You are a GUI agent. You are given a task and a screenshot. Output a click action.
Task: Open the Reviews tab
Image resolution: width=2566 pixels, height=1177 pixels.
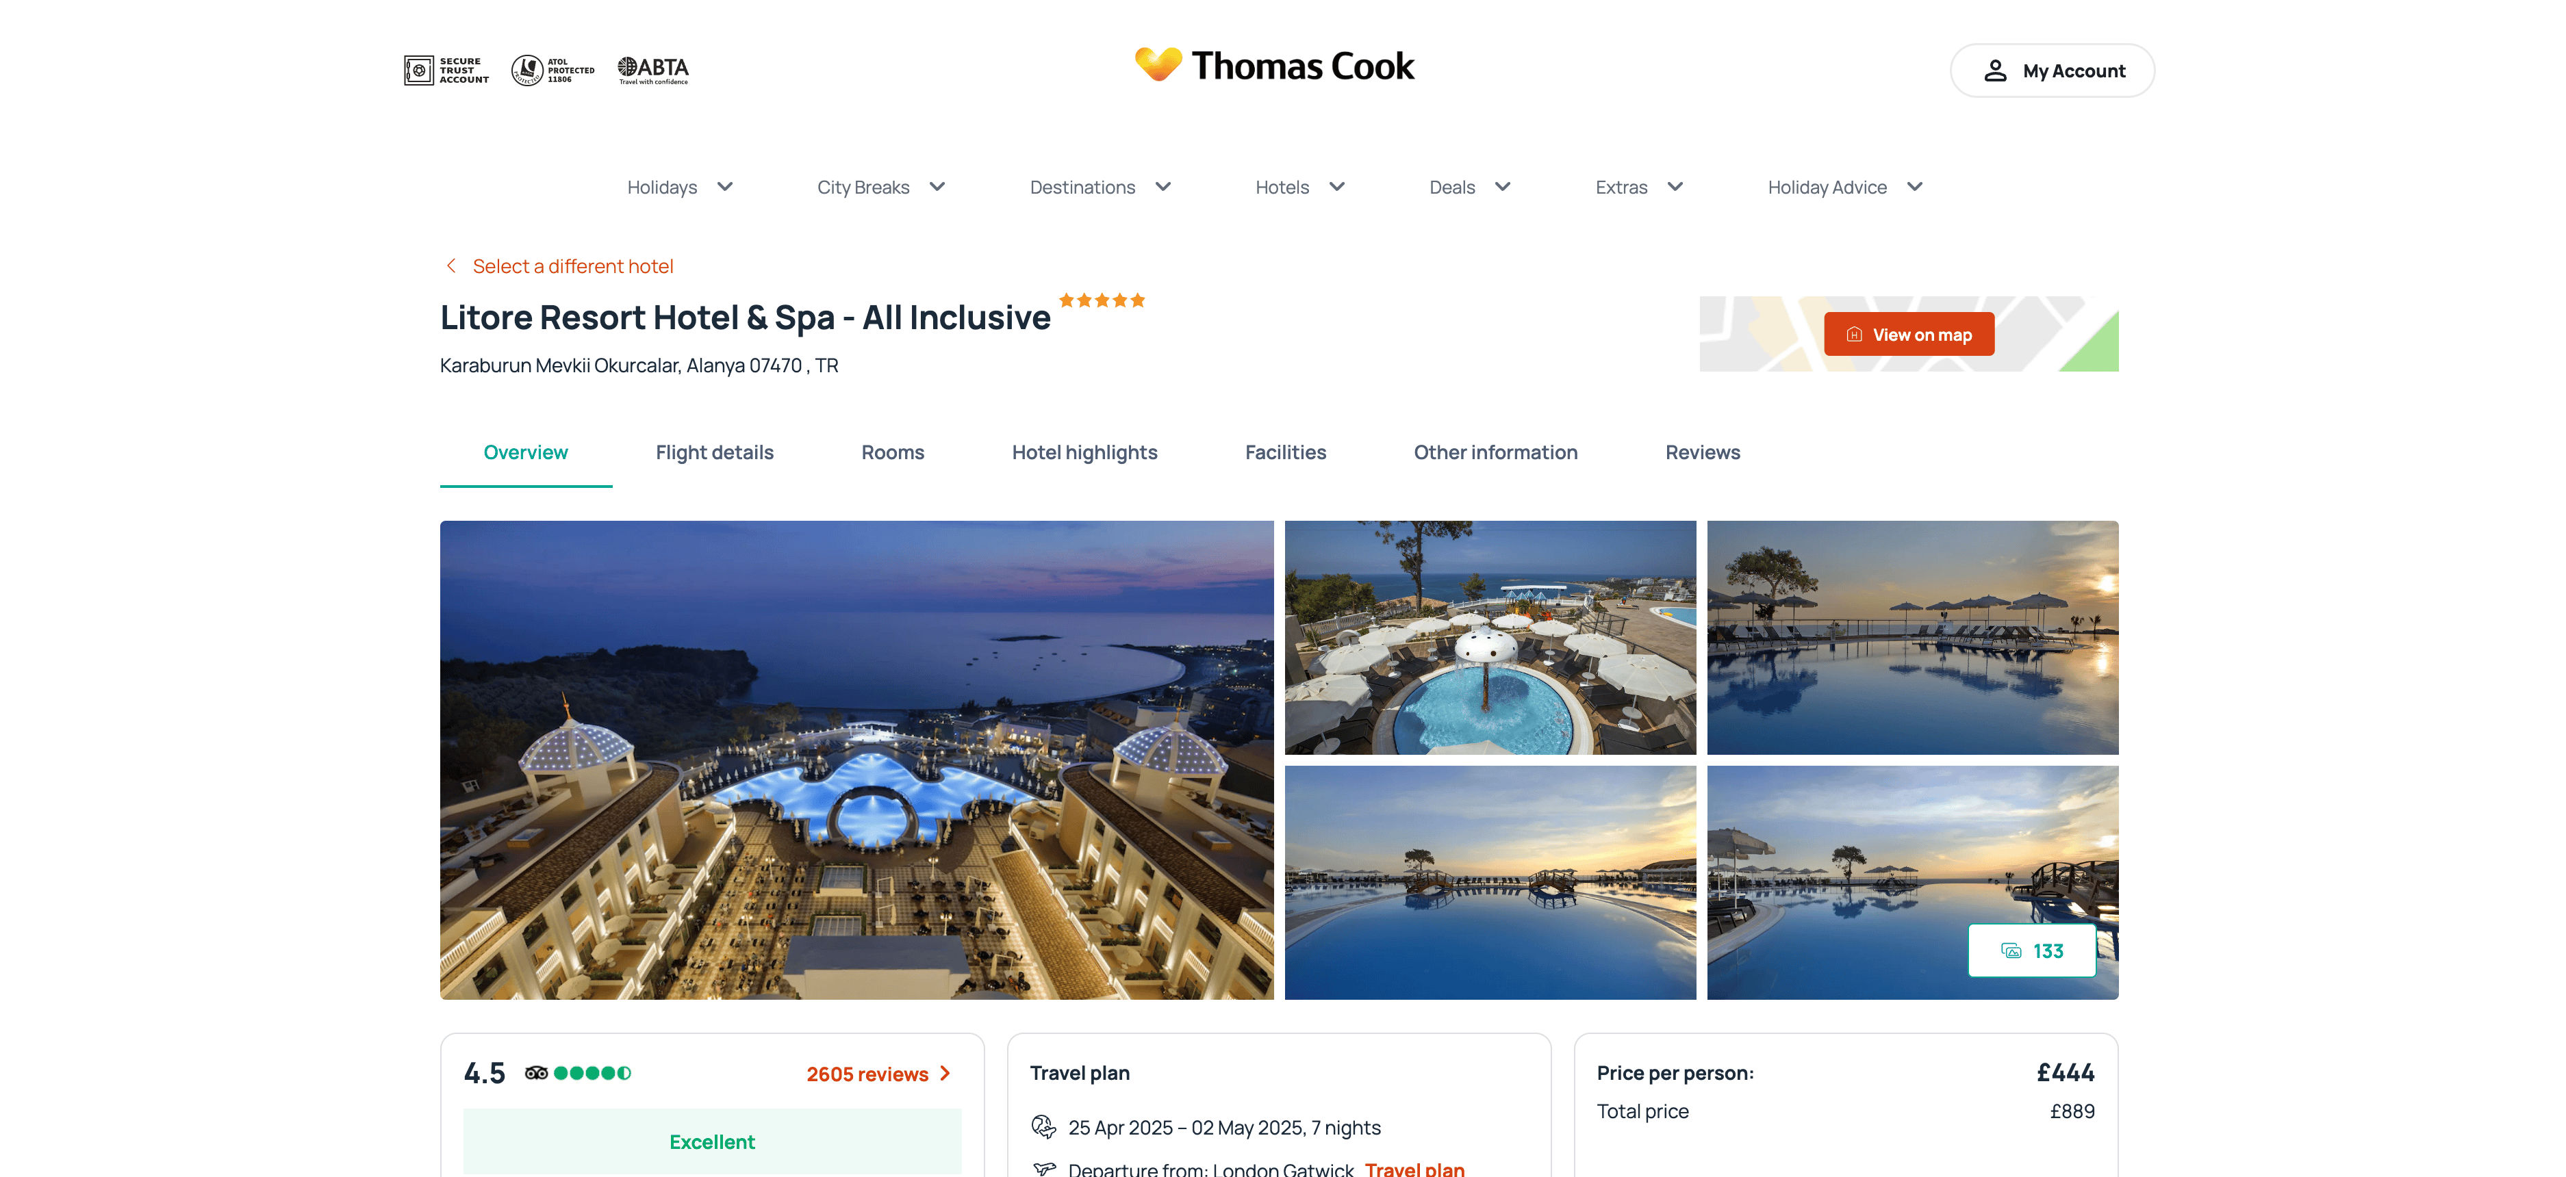(1703, 452)
